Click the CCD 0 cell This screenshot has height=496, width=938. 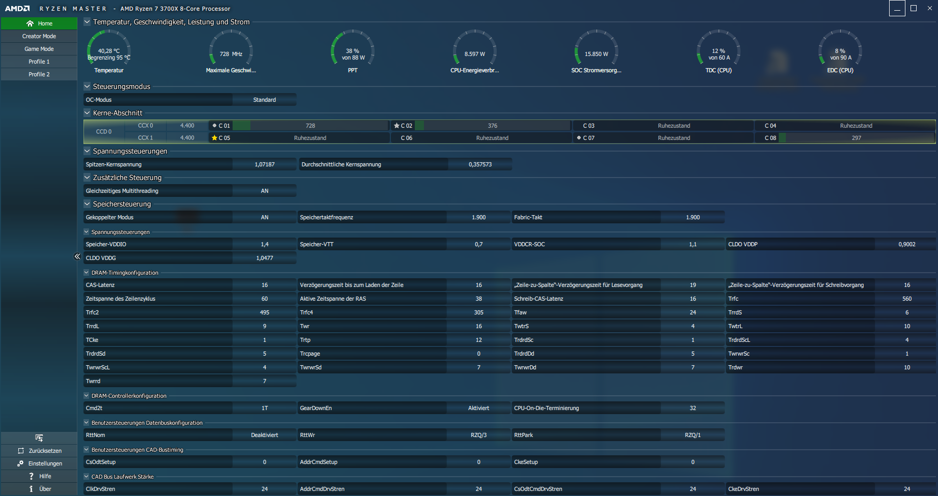click(104, 132)
